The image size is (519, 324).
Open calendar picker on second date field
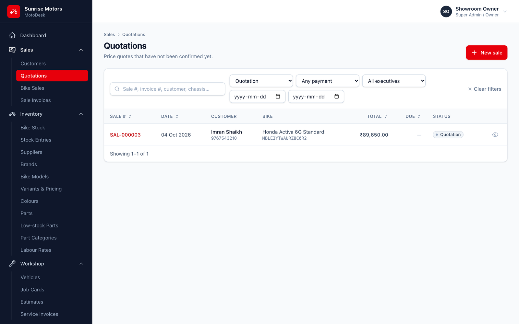[337, 97]
